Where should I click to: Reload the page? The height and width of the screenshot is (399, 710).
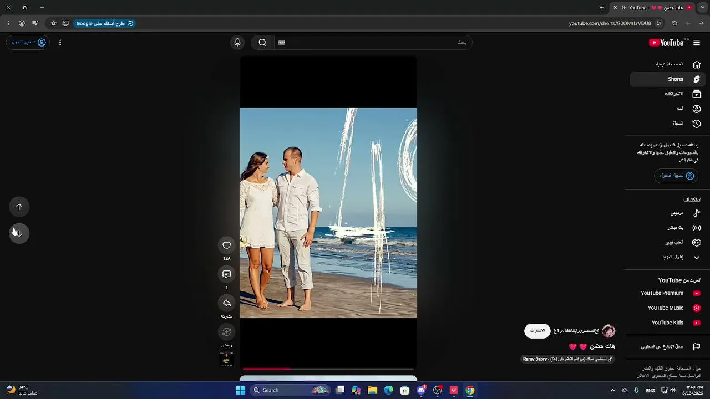point(674,23)
